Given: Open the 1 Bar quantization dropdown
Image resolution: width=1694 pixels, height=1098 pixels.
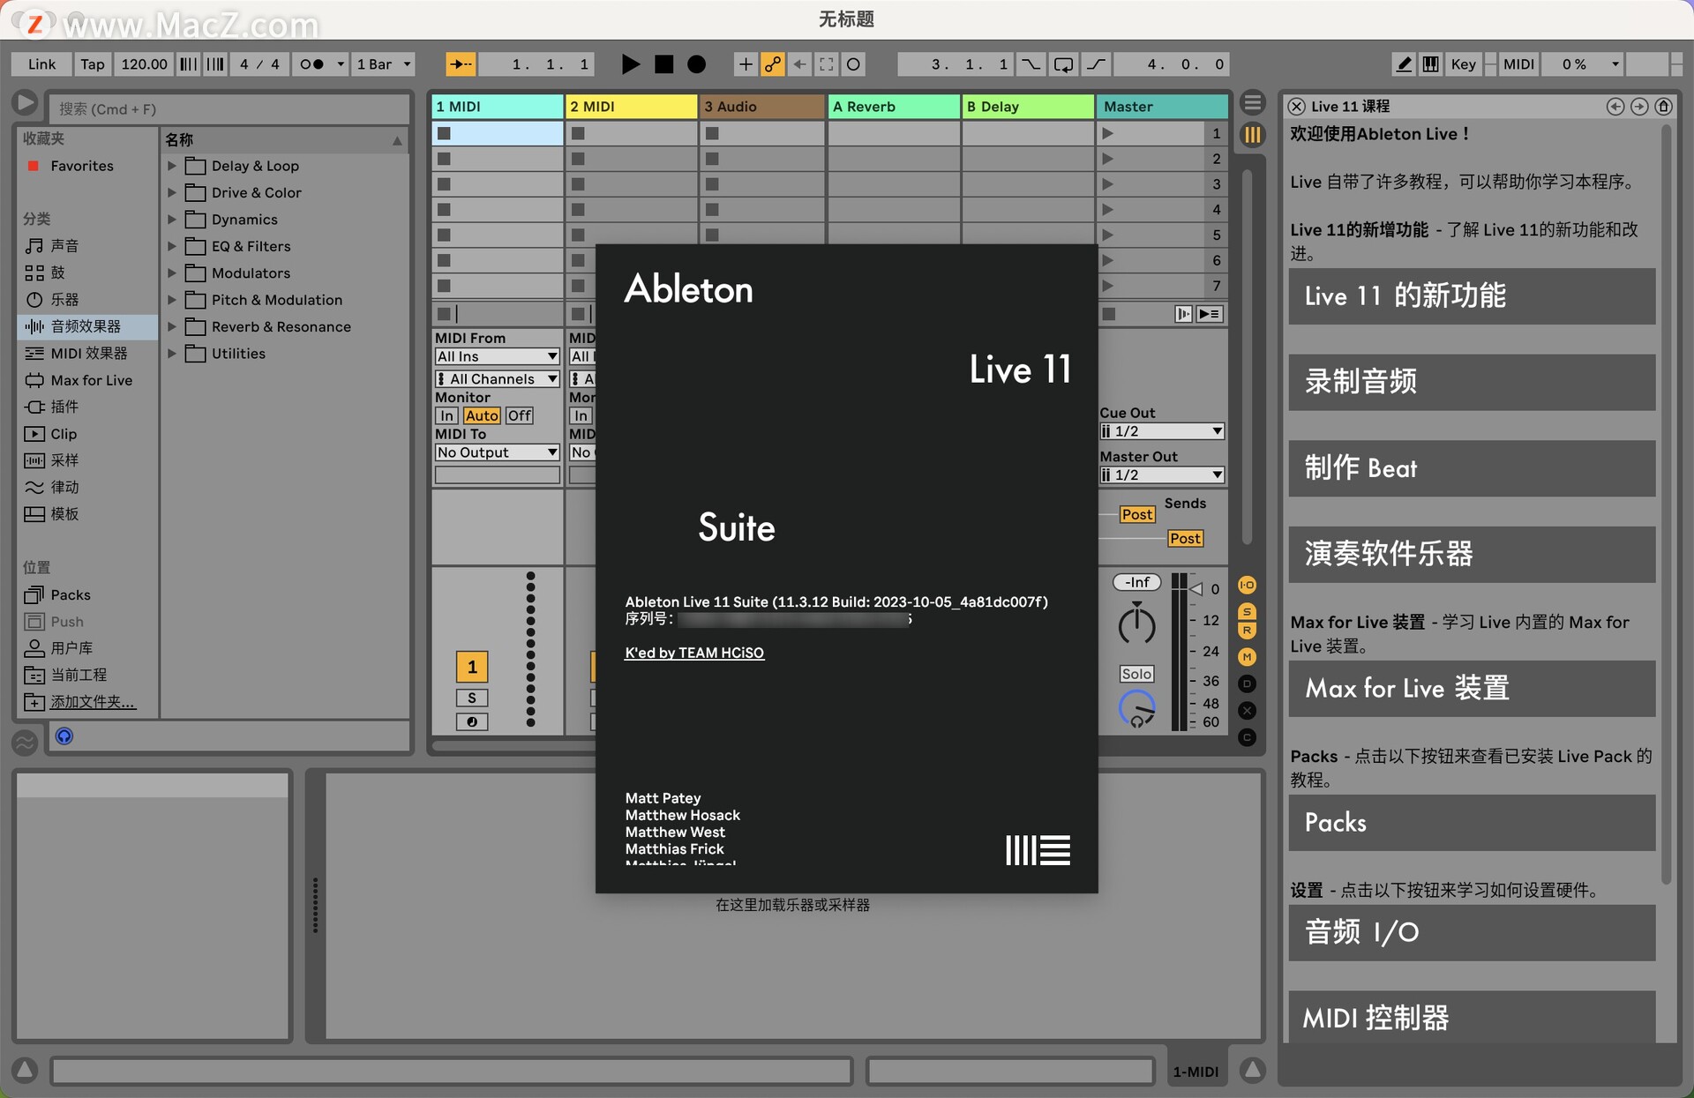Looking at the screenshot, I should coord(383,64).
